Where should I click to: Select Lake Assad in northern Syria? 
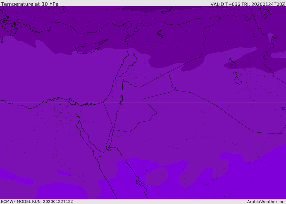161,34
